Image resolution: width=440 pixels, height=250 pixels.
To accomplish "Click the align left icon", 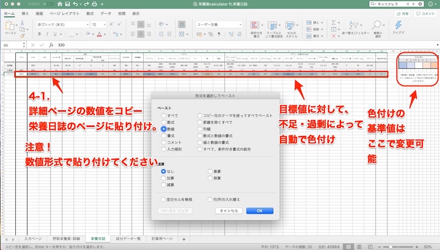I will click(x=133, y=34).
